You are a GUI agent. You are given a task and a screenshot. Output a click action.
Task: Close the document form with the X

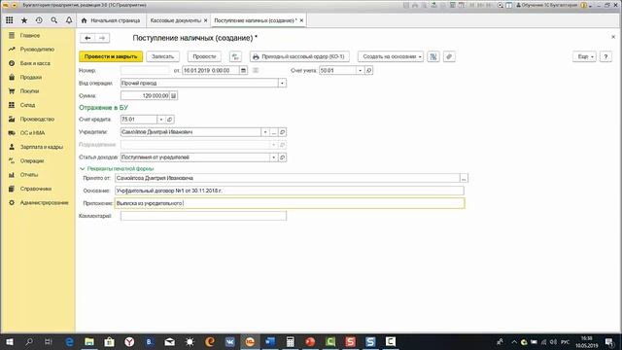tap(613, 37)
